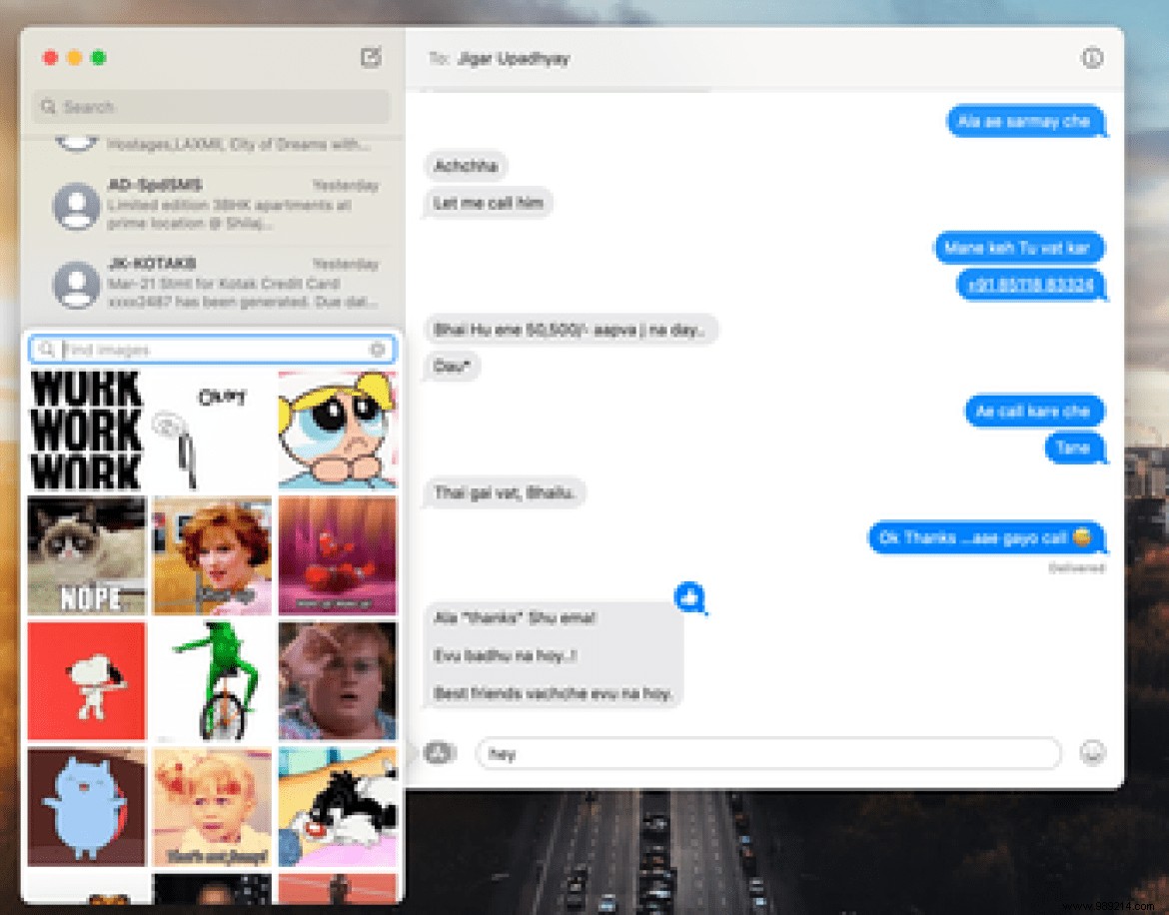
Task: Select the dancing Snoopy GIF
Action: coord(86,681)
